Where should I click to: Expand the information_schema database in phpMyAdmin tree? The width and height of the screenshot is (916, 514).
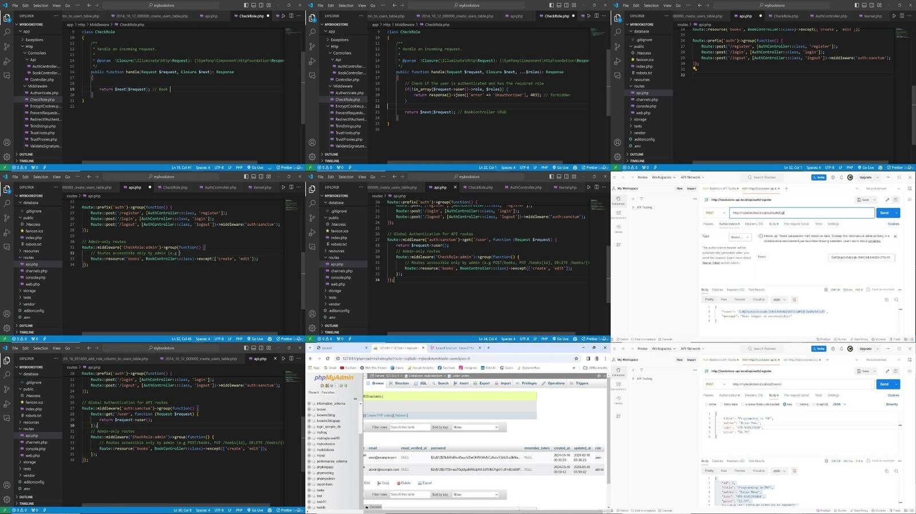pos(310,404)
